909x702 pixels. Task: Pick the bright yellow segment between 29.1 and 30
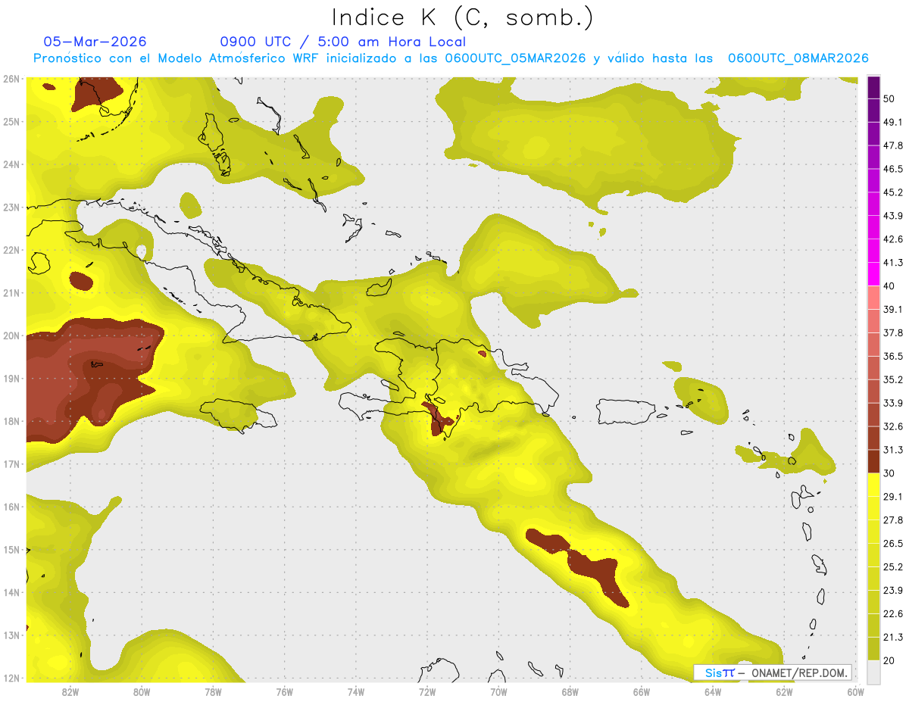tap(873, 485)
